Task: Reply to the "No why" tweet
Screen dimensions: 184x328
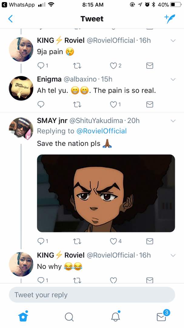Action: (41, 280)
